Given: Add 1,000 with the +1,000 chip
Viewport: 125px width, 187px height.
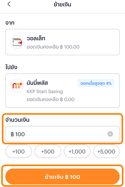Looking at the screenshot, I should pos(77,151).
